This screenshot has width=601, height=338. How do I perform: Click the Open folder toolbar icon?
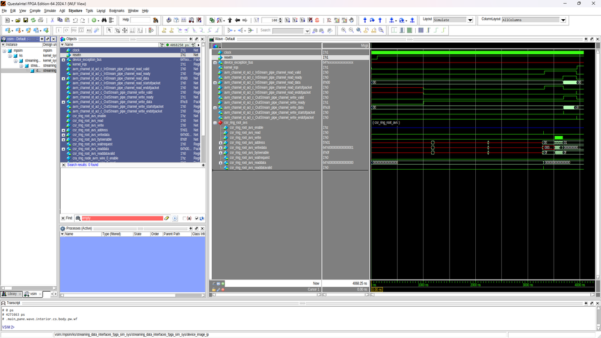tap(18, 20)
